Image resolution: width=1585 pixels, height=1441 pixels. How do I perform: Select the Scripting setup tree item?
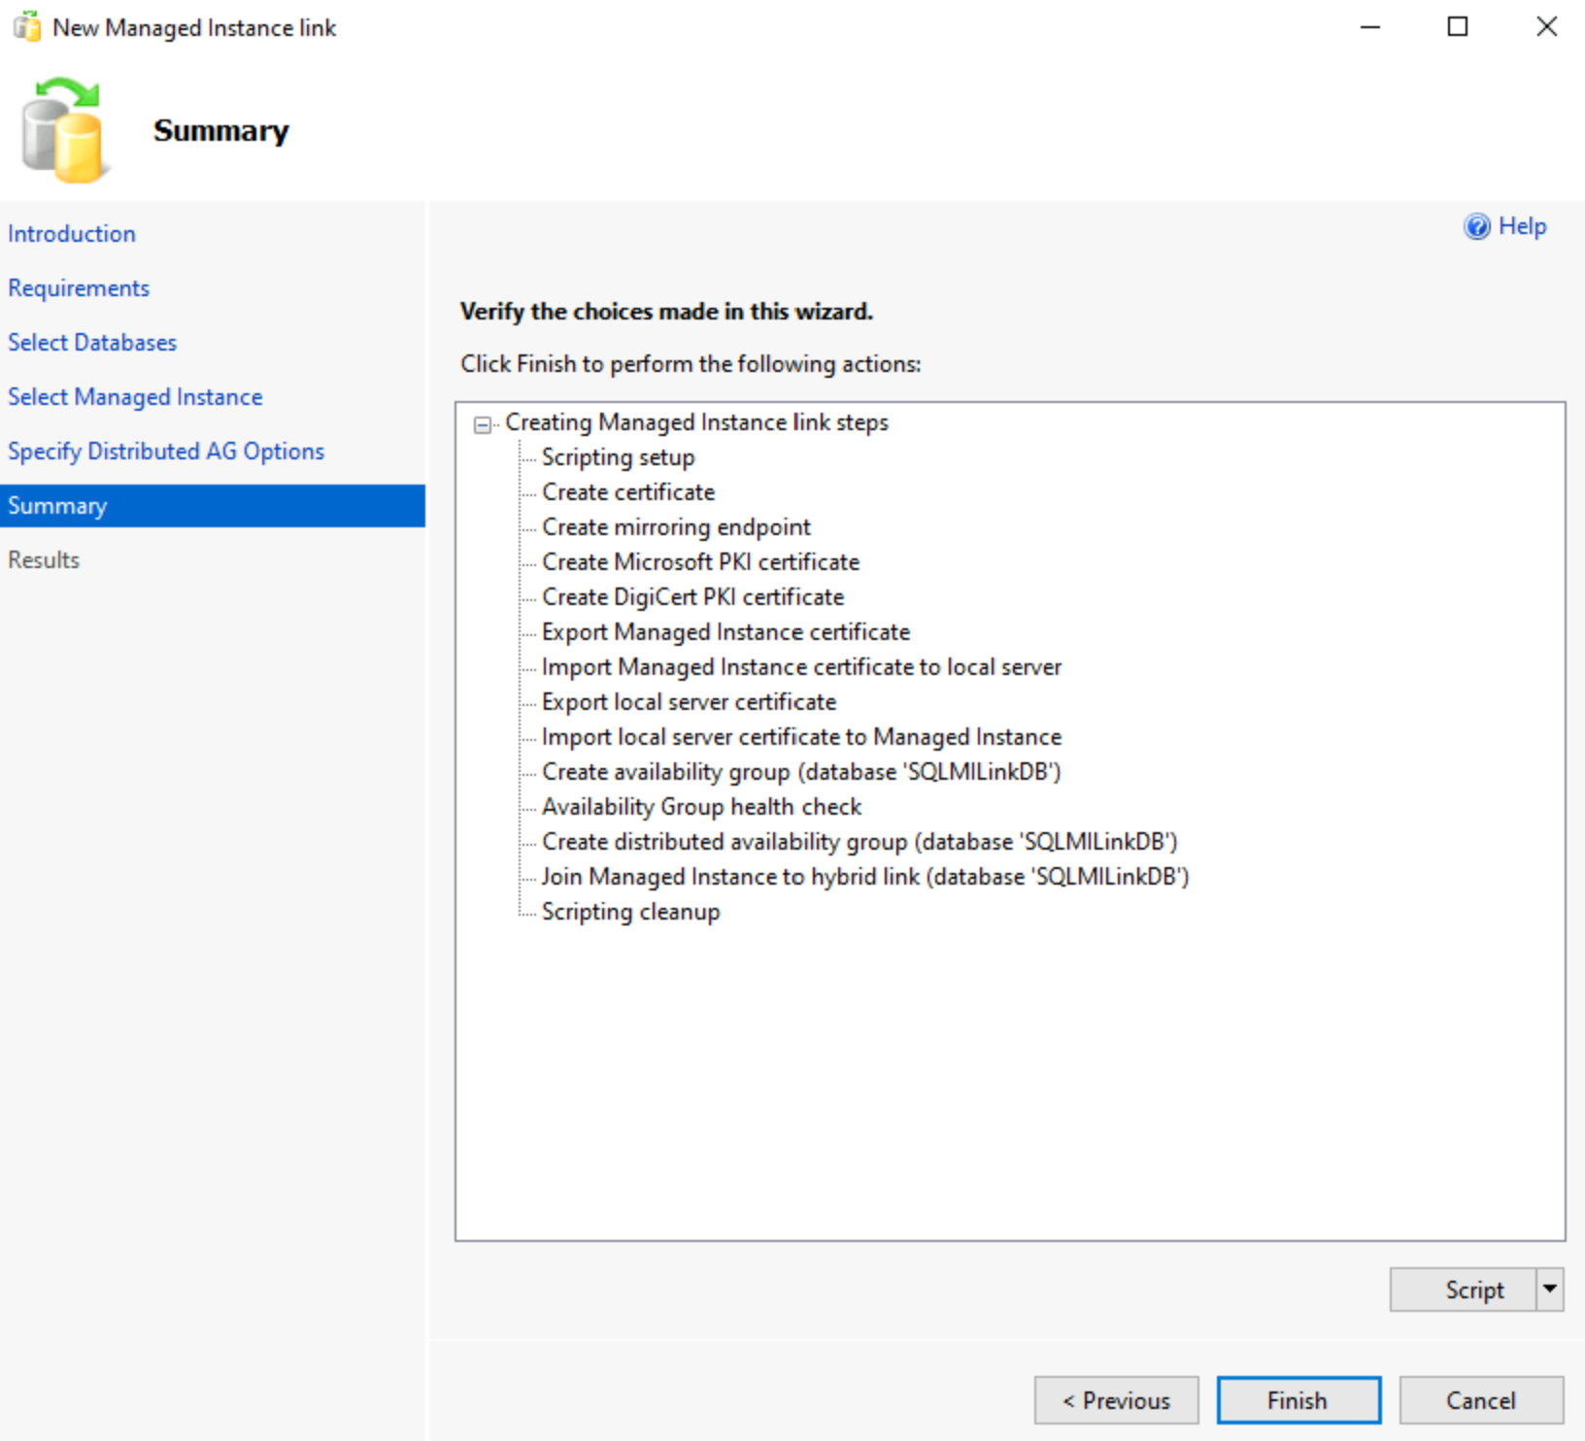(618, 456)
